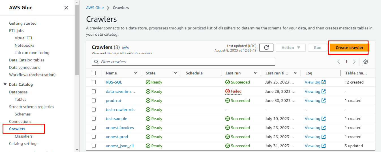Collapse the Data Catalog section
Image resolution: width=381 pixels, height=152 pixels.
pos(5,84)
